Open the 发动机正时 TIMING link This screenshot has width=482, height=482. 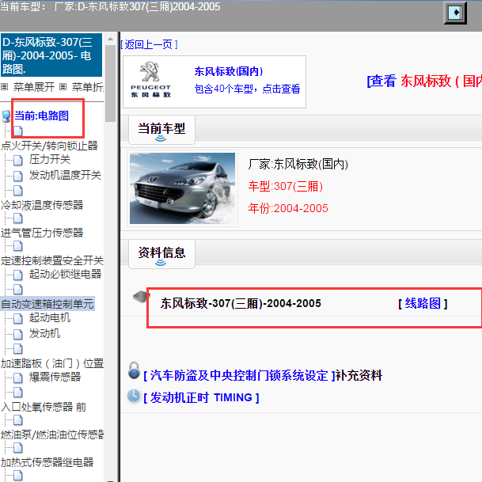pos(201,398)
